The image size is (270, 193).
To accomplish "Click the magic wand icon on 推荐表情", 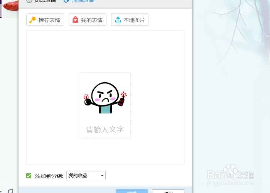I will pos(32,20).
